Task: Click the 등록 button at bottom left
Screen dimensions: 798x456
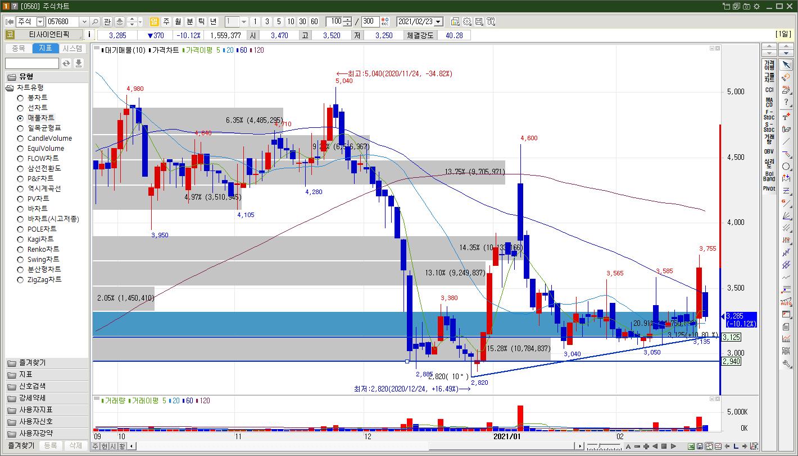Action: 51,445
